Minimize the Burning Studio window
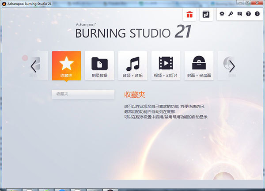The width and height of the screenshot is (265, 191). 240,3
